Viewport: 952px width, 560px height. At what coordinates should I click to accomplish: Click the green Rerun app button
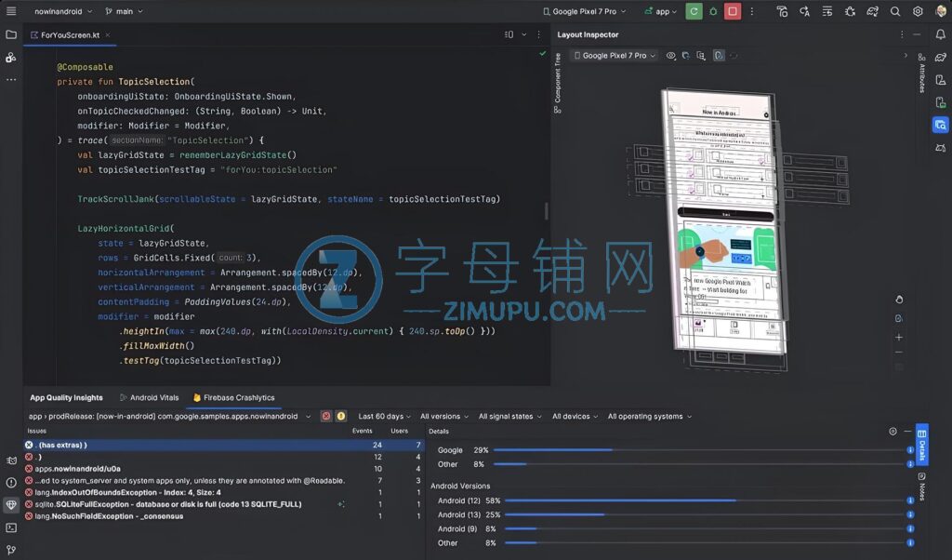point(694,11)
